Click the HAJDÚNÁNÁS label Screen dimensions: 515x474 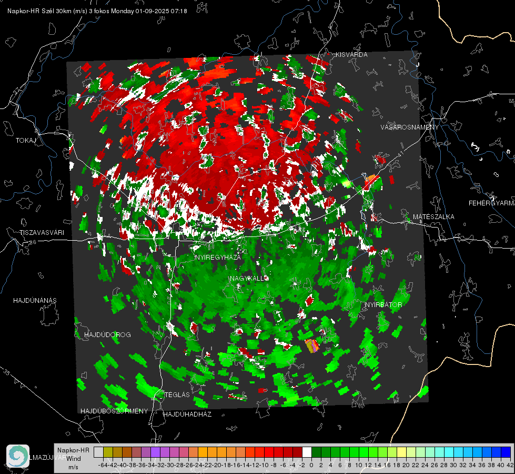pos(35,301)
